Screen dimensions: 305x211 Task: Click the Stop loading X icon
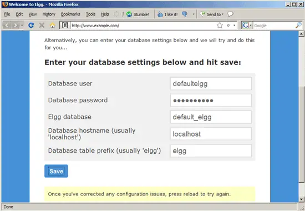pyautogui.click(x=42, y=25)
